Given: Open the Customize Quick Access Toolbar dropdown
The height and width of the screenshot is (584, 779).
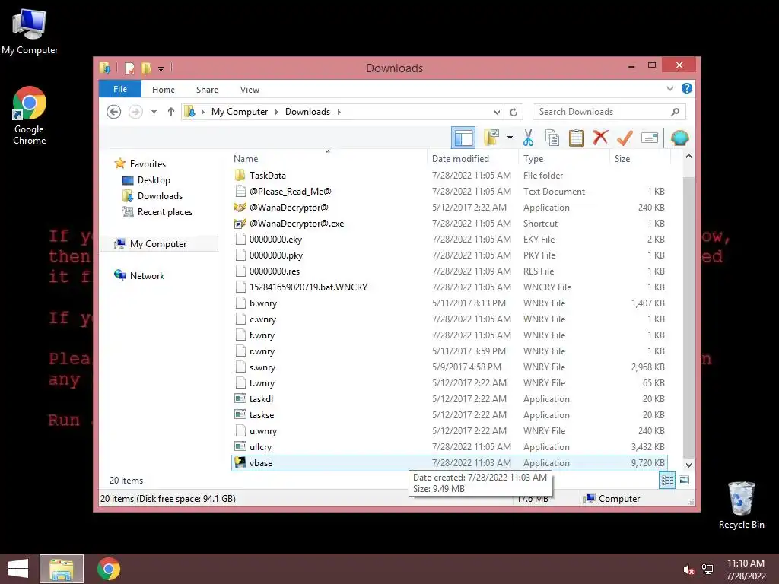Looking at the screenshot, I should [161, 69].
